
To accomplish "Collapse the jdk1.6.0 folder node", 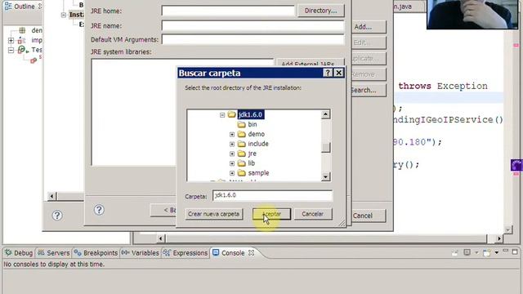I will 222,115.
